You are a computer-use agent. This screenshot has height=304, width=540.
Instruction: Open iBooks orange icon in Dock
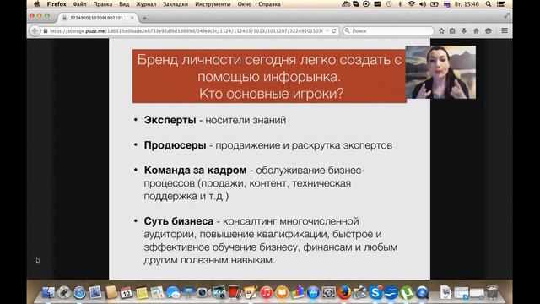[282, 293]
